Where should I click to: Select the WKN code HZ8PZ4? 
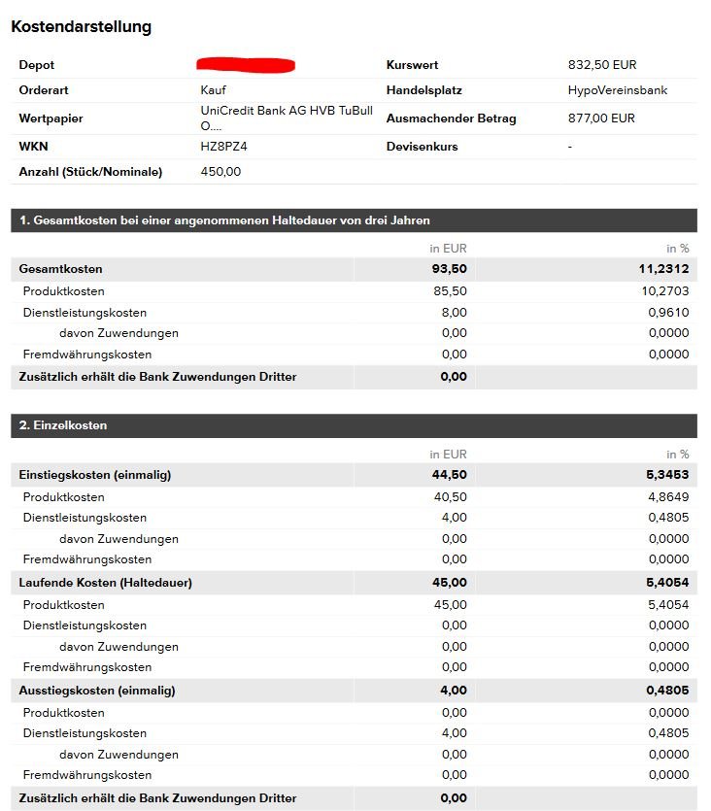[x=224, y=147]
